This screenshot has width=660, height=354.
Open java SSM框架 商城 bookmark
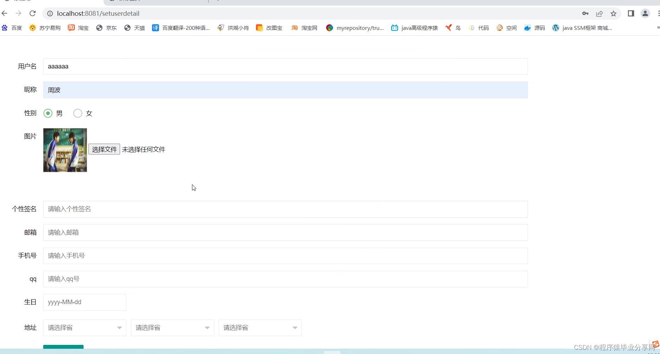click(582, 28)
